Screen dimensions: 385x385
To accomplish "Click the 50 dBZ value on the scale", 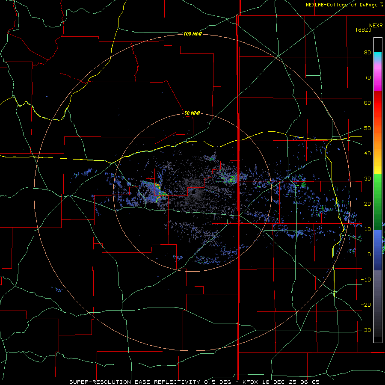I will click(x=367, y=128).
